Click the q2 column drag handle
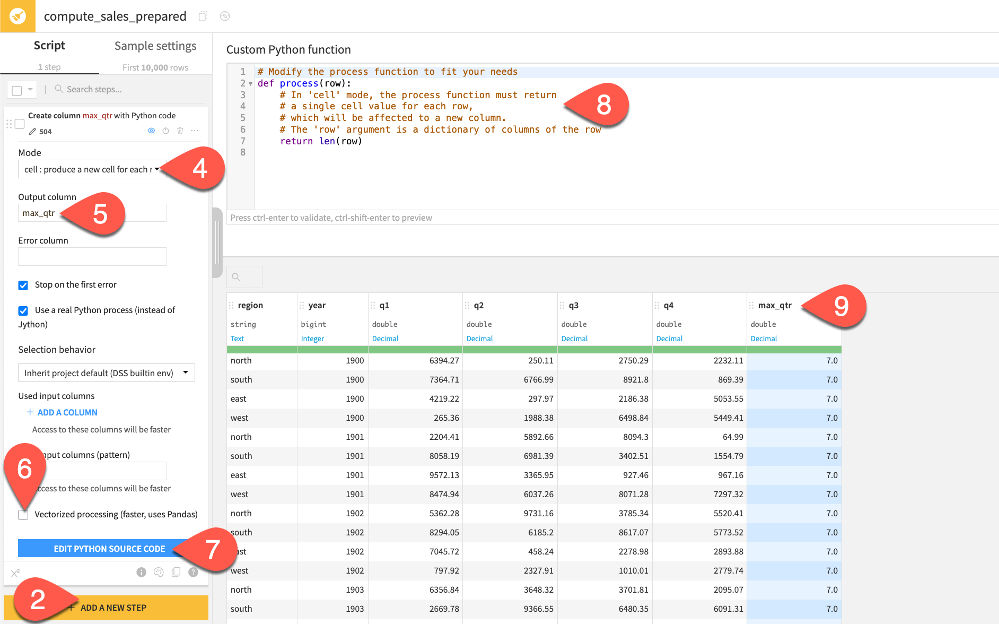Screen dimensions: 999x624 pyautogui.click(x=467, y=306)
